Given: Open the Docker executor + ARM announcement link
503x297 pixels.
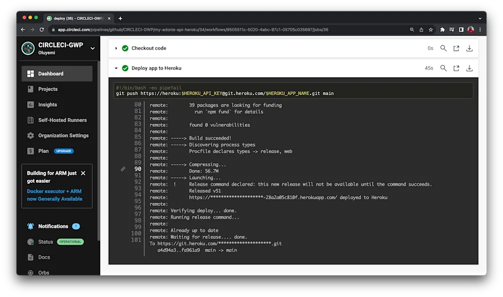Looking at the screenshot, I should 55,195.
